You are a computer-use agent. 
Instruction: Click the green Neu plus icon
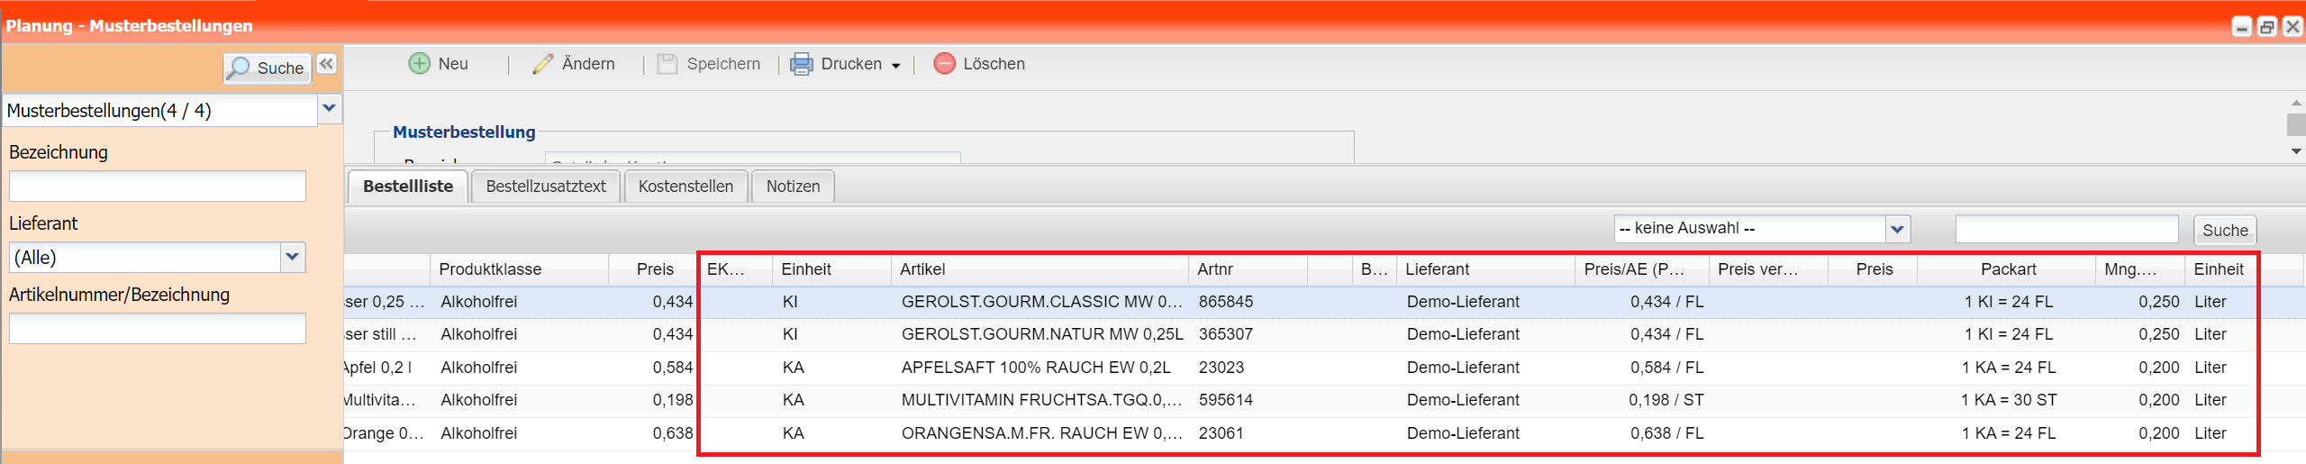click(x=419, y=64)
